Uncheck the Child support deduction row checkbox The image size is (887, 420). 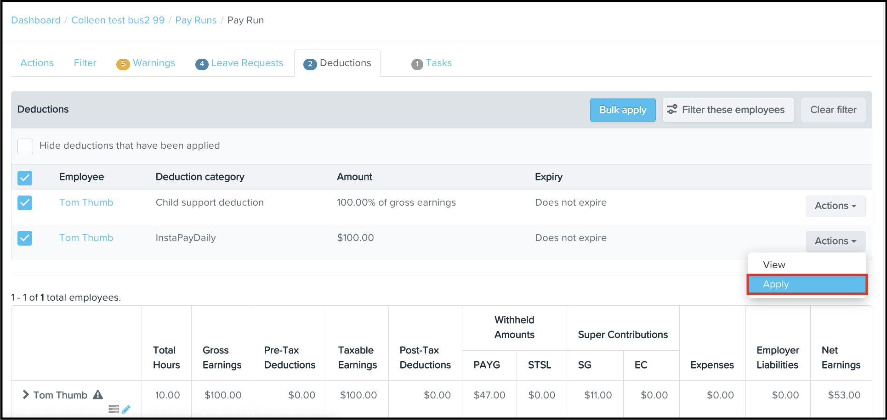coord(25,203)
